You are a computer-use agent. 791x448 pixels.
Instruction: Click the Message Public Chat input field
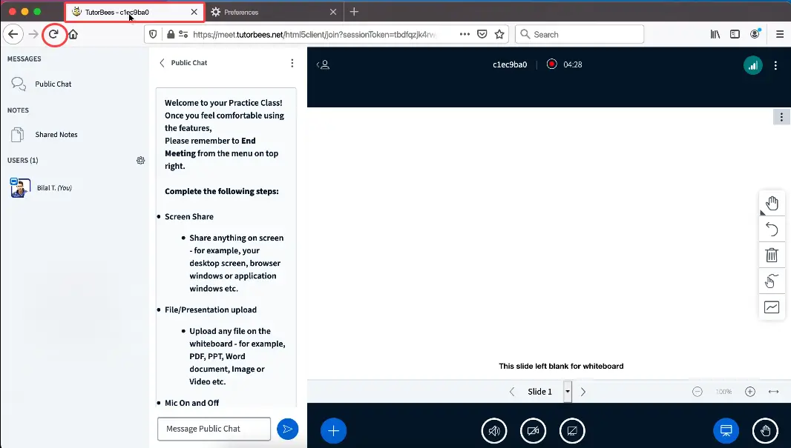point(214,429)
